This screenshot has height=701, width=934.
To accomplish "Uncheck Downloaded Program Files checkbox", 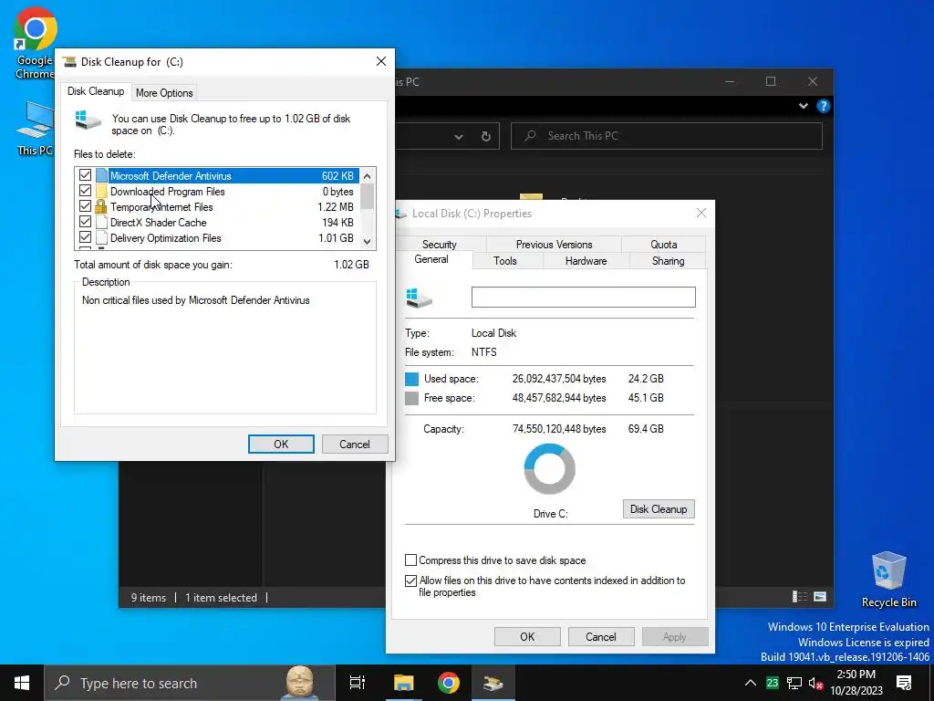I will pos(85,191).
